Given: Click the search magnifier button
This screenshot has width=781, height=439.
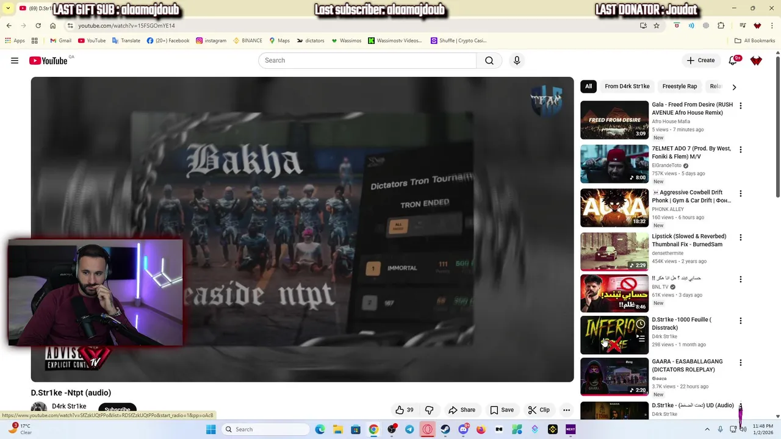Looking at the screenshot, I should [489, 60].
